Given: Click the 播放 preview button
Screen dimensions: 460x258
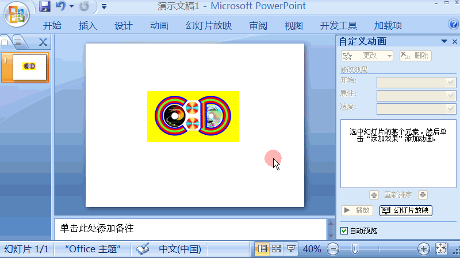Looking at the screenshot, I should point(357,210).
